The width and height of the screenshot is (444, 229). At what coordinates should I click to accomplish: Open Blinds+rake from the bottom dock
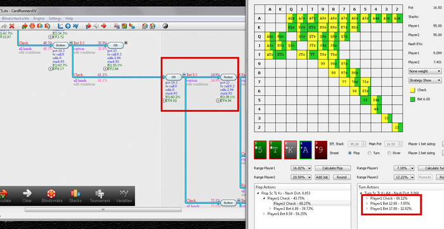click(x=51, y=196)
